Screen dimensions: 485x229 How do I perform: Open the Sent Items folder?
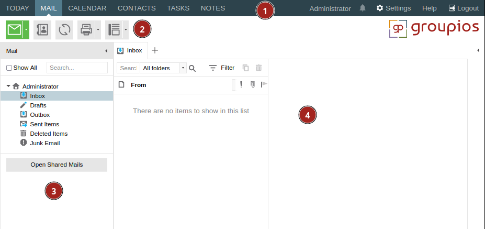coord(44,124)
